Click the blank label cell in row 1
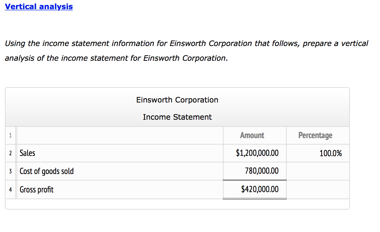The width and height of the screenshot is (380, 232). tap(120, 135)
